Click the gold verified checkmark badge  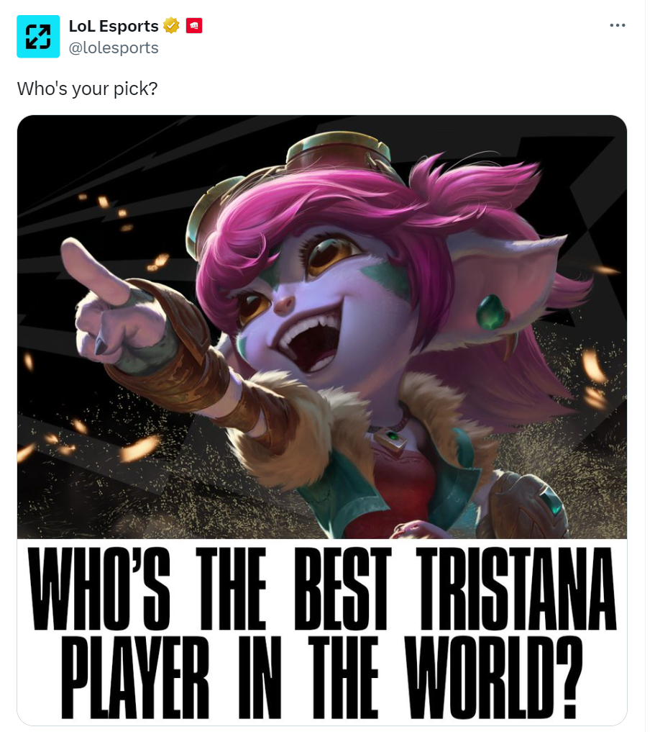(x=171, y=26)
